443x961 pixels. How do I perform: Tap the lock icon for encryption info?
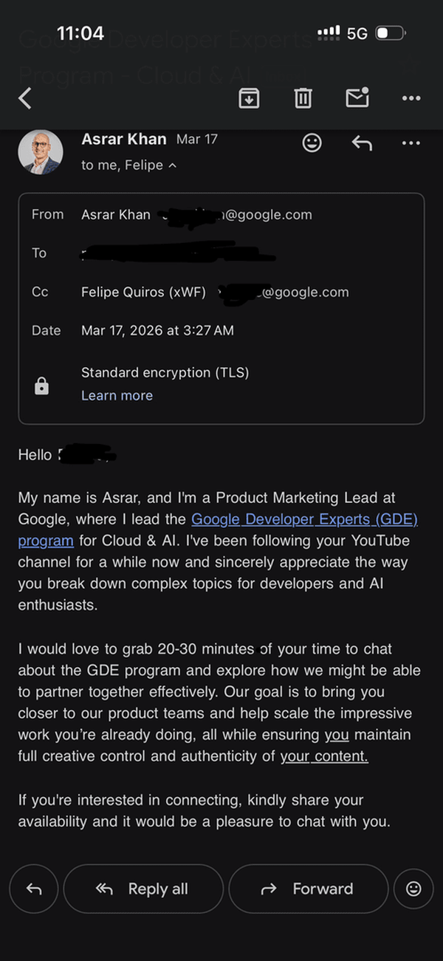pos(42,386)
